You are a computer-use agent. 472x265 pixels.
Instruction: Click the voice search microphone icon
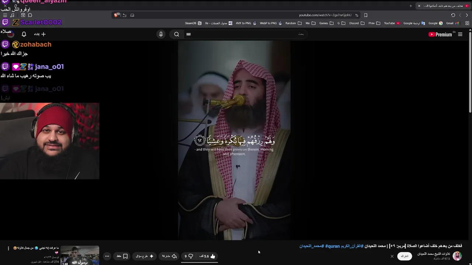coord(161,34)
